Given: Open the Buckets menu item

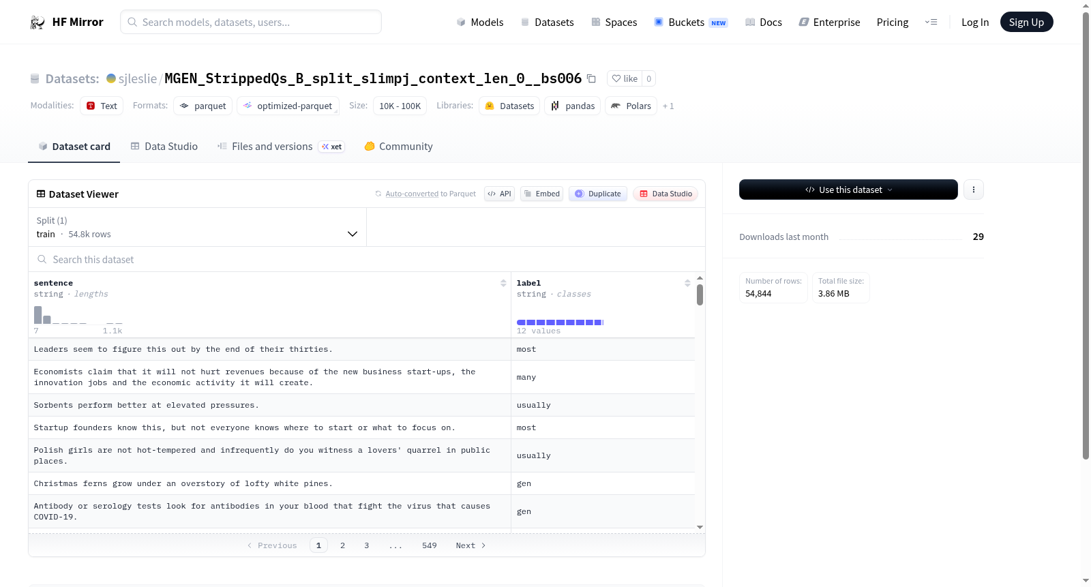Looking at the screenshot, I should 691,22.
